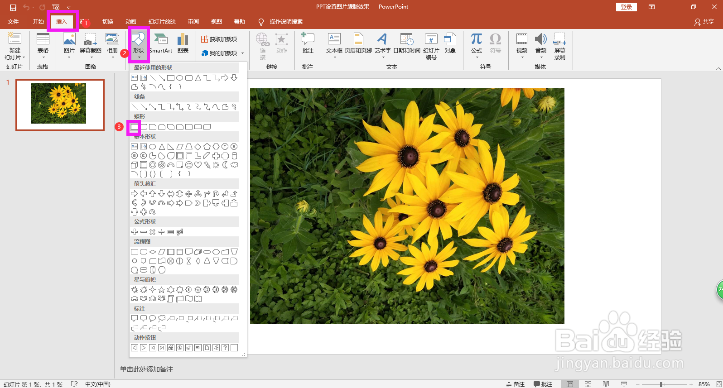Open the customize quick access toolbar arrow
The height and width of the screenshot is (388, 723).
coord(69,7)
